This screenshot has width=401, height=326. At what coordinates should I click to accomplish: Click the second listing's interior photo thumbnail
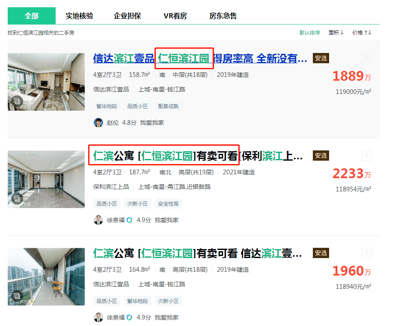pyautogui.click(x=46, y=179)
